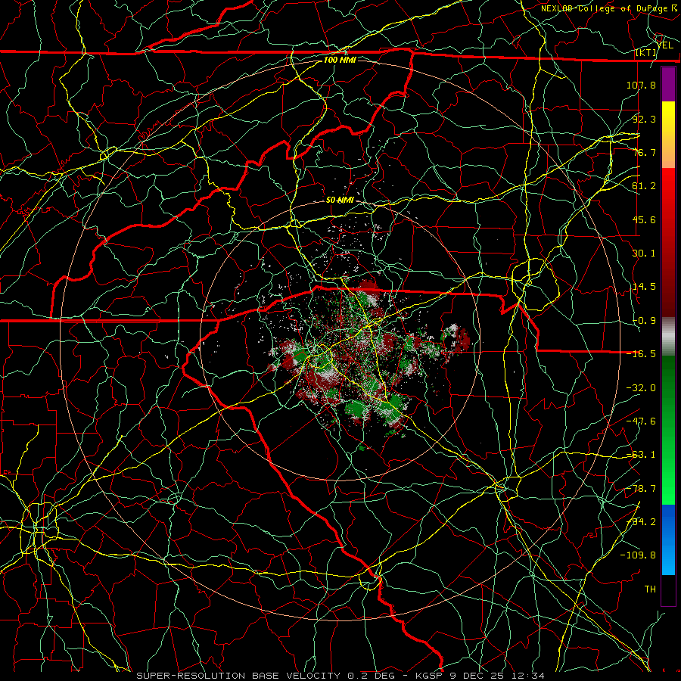
Task: Click the VEL legend title
Action: click(665, 45)
